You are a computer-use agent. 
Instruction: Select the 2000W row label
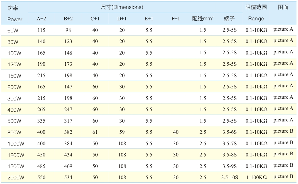(16, 178)
